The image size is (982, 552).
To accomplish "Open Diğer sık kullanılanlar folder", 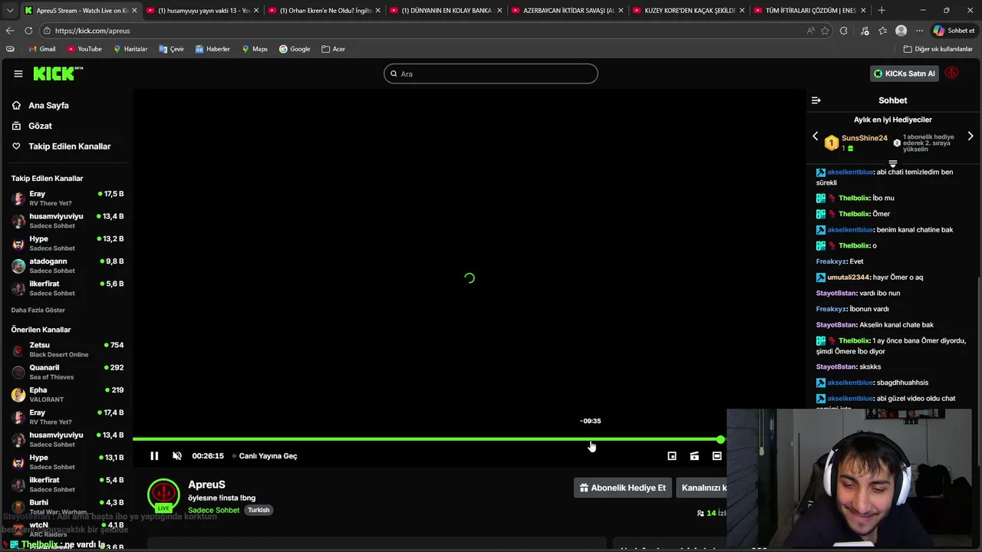I will pos(938,49).
